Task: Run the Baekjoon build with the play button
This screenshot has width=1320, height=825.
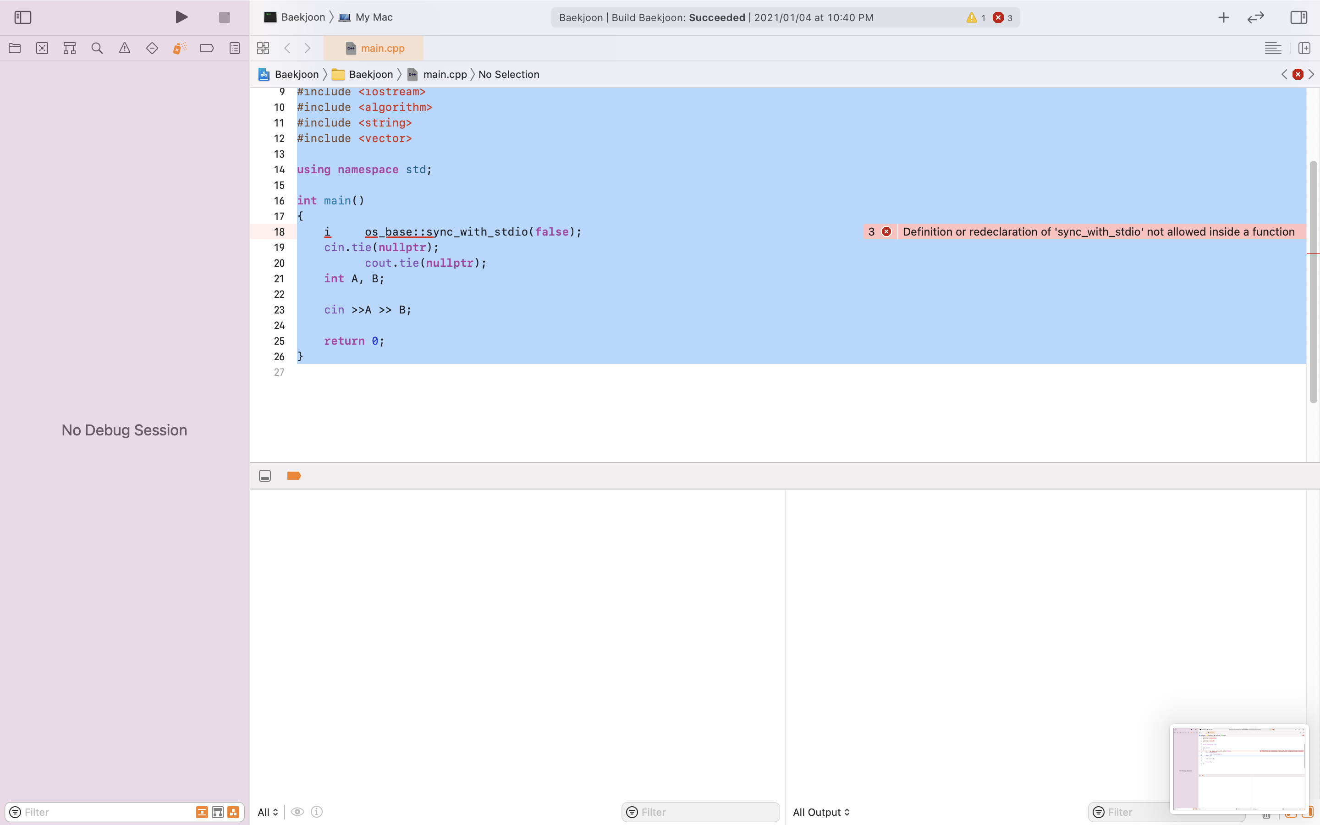Action: tap(181, 17)
